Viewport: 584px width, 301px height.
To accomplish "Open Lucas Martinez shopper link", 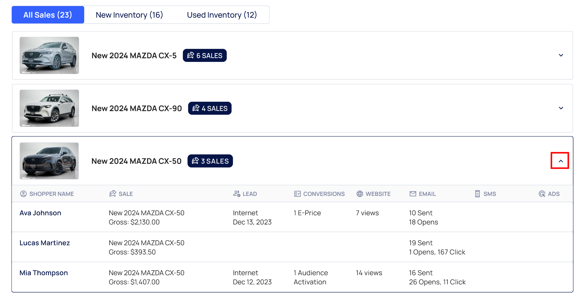I will click(x=45, y=243).
